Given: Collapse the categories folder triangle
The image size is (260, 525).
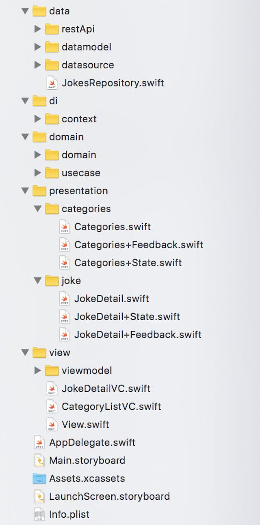Looking at the screenshot, I should click(37, 209).
